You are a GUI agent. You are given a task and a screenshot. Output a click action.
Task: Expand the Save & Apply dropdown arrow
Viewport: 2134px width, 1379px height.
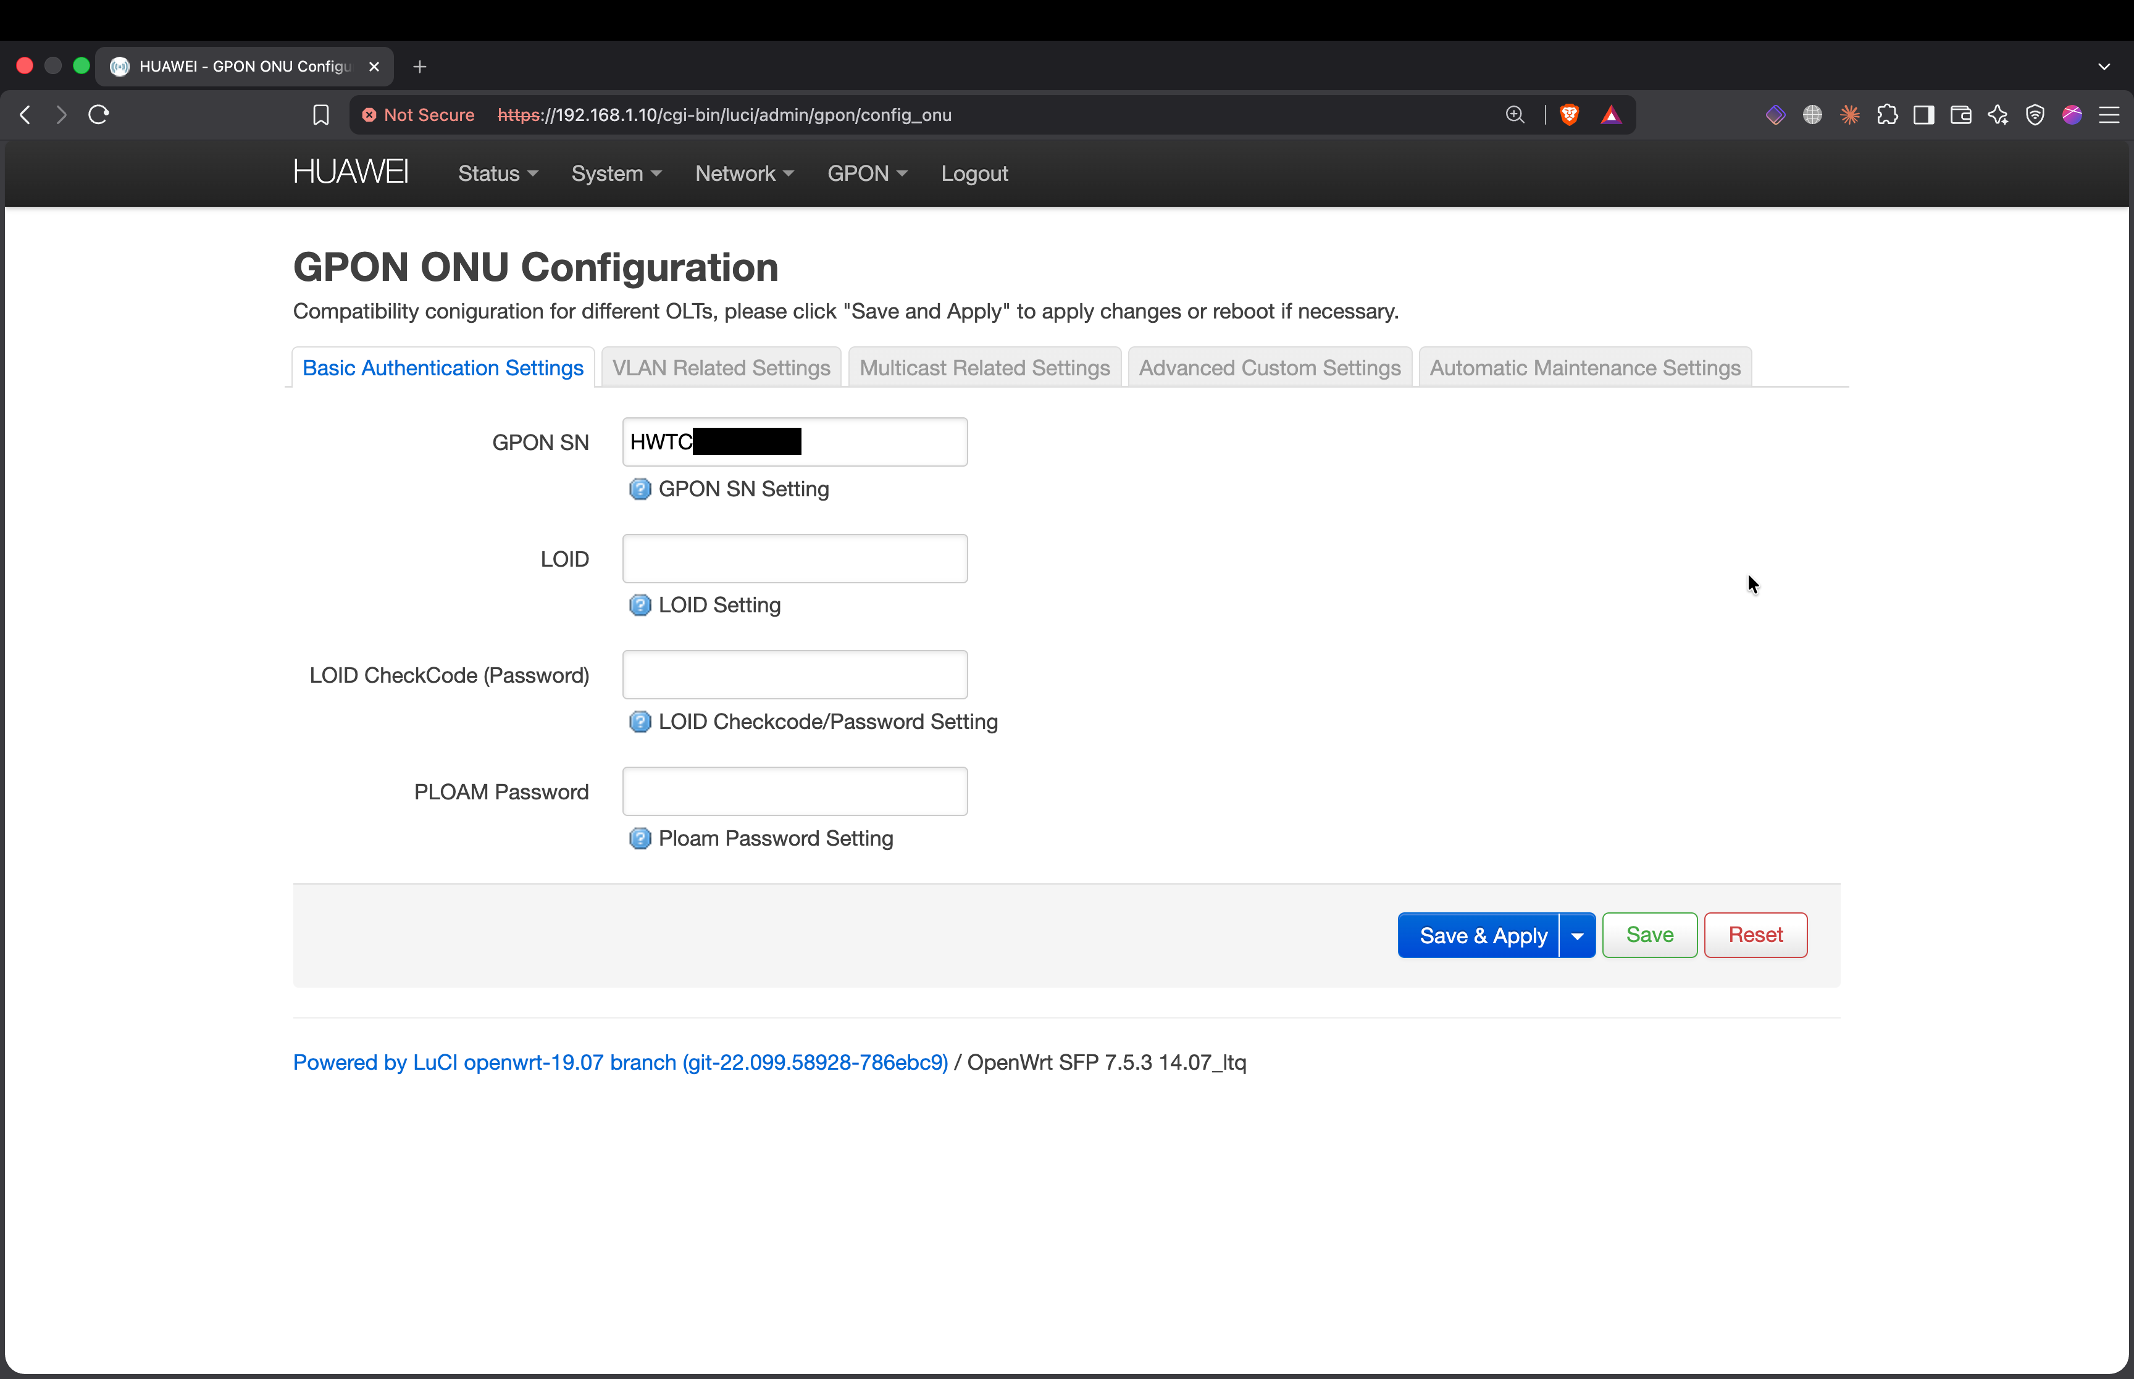click(x=1577, y=936)
